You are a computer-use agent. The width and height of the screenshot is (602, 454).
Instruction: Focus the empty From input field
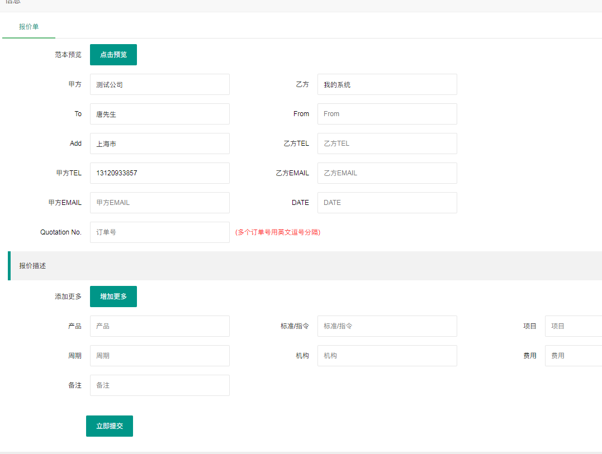coord(387,114)
